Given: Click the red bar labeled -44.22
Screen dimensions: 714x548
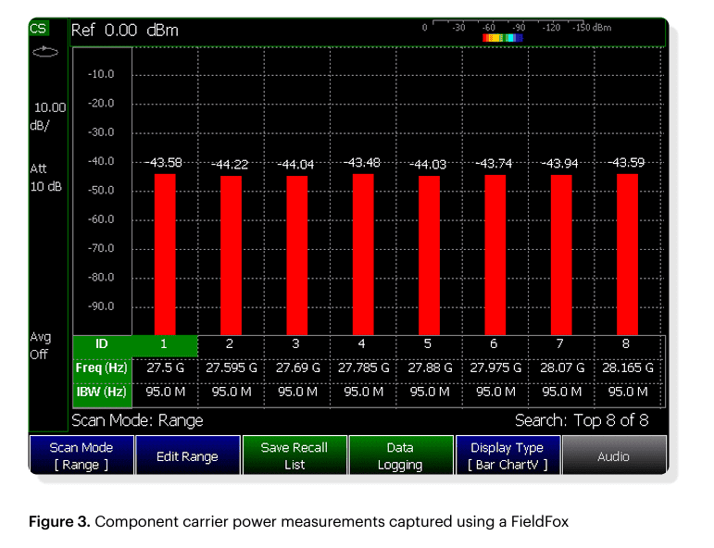Looking at the screenshot, I should [231, 255].
